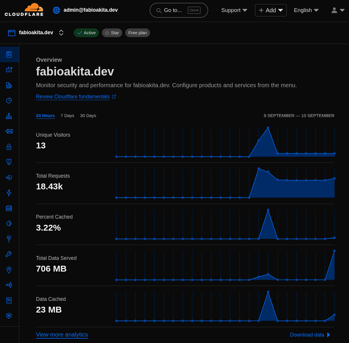Switch to the 30 Days tab

tap(88, 116)
